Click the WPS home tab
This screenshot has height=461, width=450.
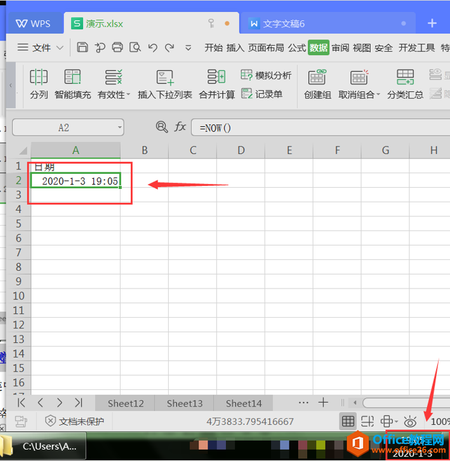pos(34,23)
